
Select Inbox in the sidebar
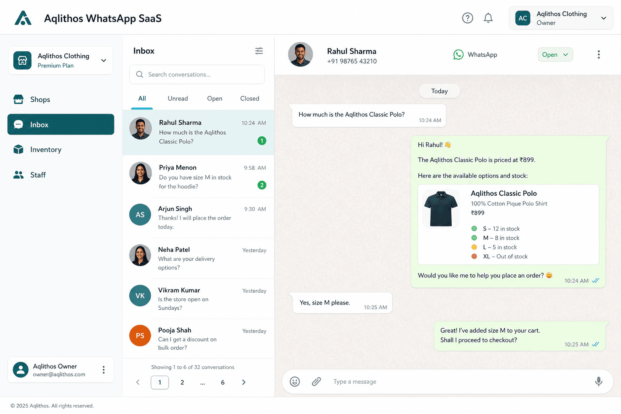[x=61, y=125]
